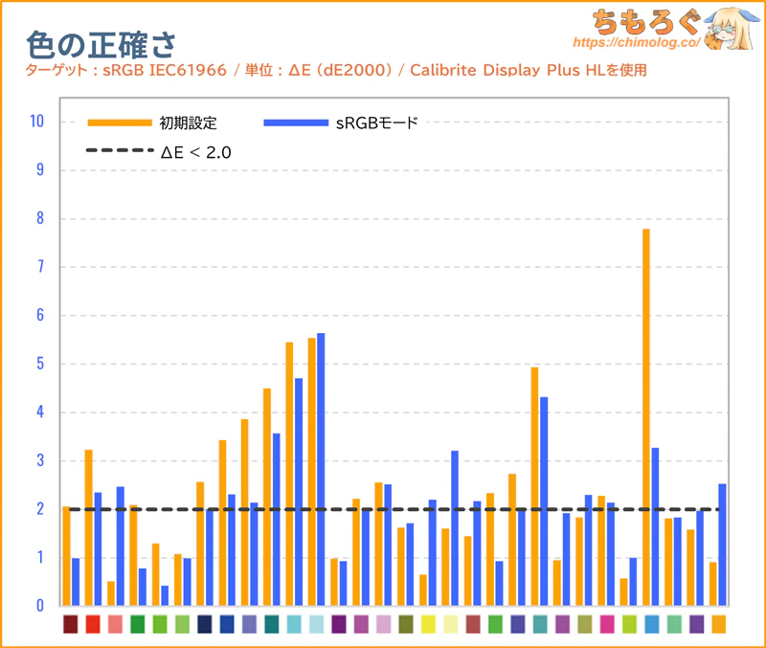Click the y-axis label 10
Screen dimensions: 766x648
click(x=36, y=122)
